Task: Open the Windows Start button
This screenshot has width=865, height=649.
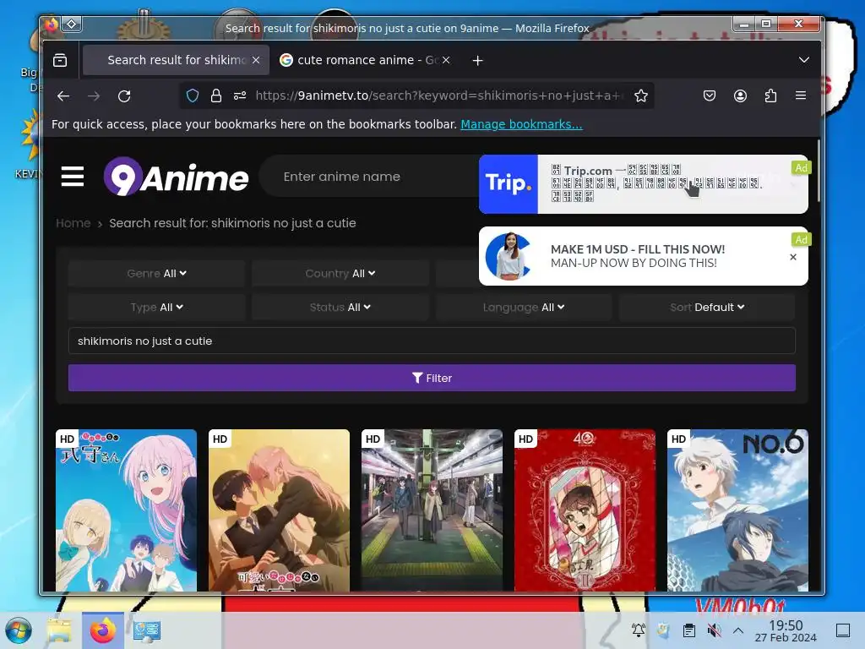Action: point(19,630)
